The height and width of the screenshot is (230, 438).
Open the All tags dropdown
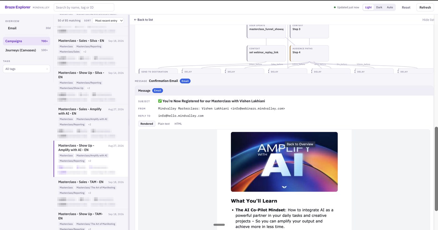(x=27, y=69)
